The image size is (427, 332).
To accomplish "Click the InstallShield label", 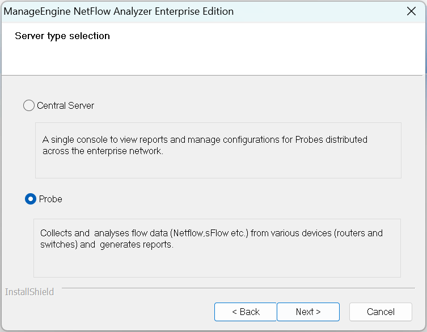I will pyautogui.click(x=29, y=292).
